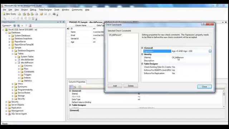Expand the ReportServer database node
229x129 pixels.
point(10,42)
